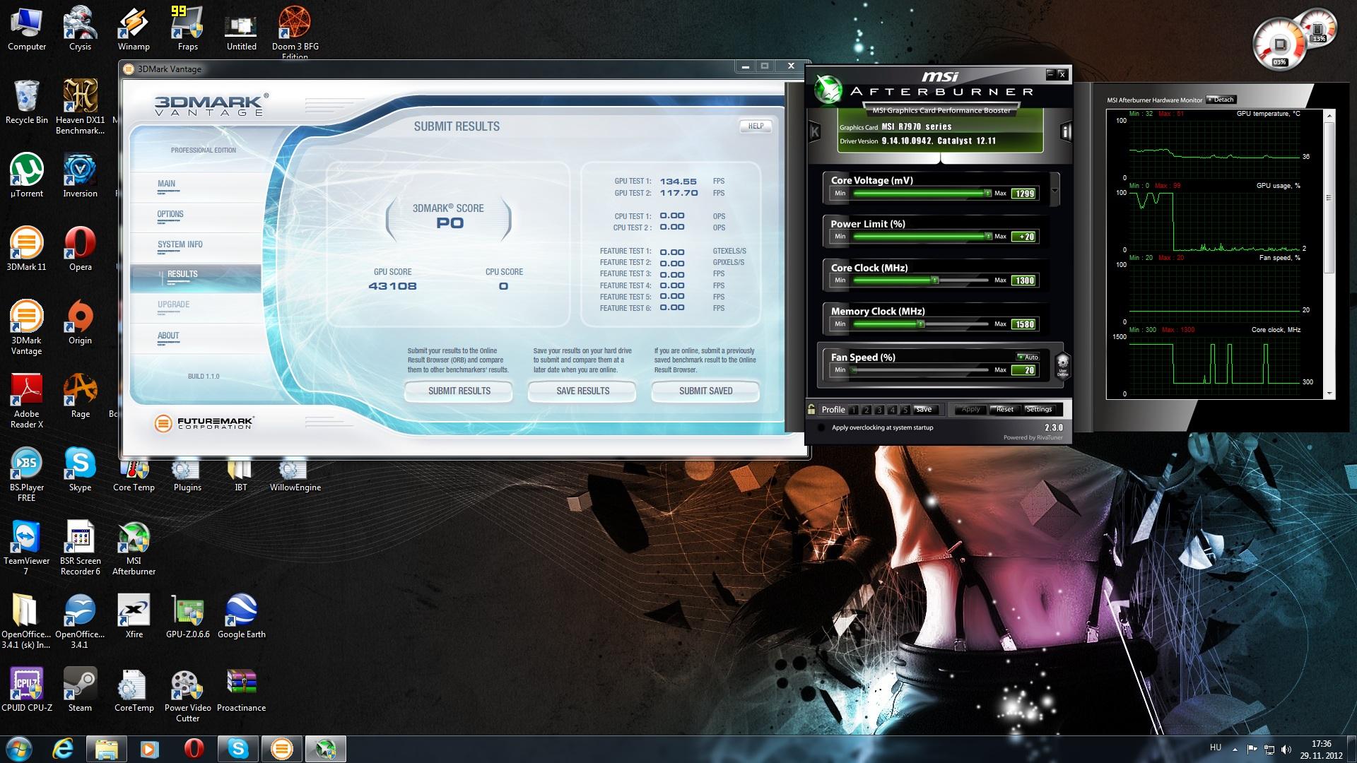
Task: Show hidden system tray icons
Action: point(1235,749)
